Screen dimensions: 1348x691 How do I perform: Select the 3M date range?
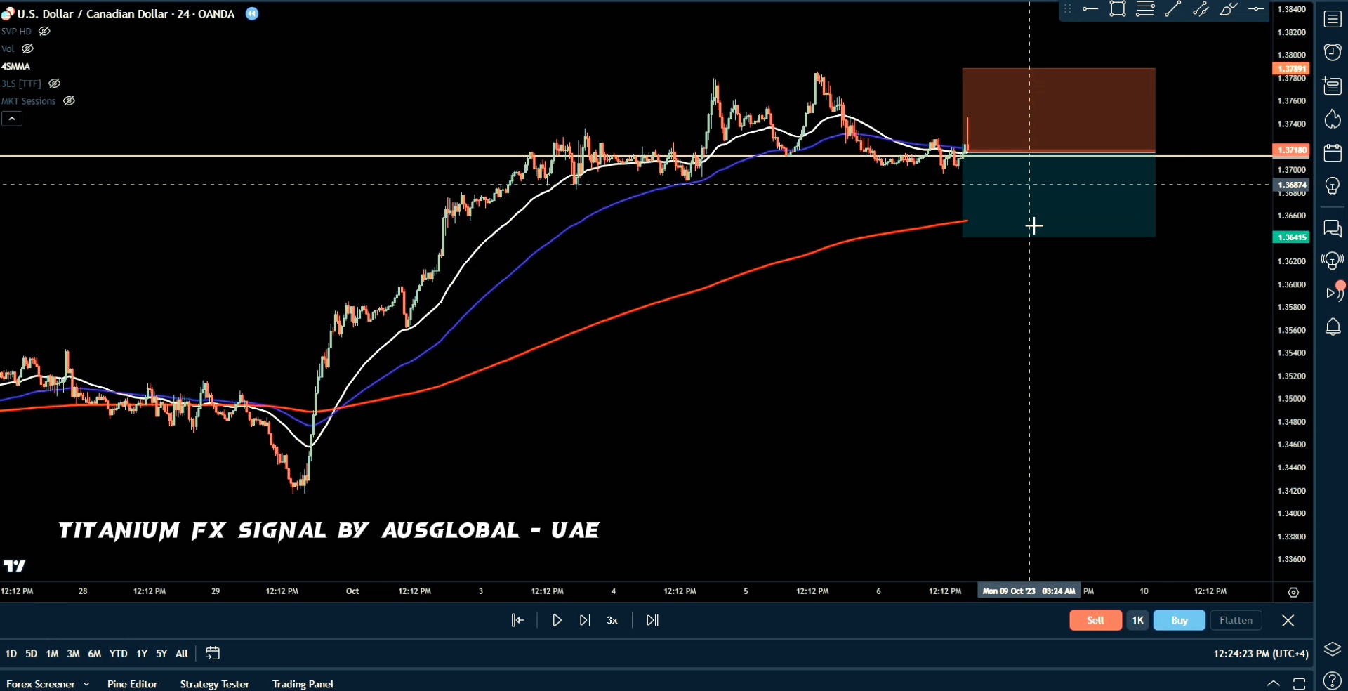pos(73,653)
